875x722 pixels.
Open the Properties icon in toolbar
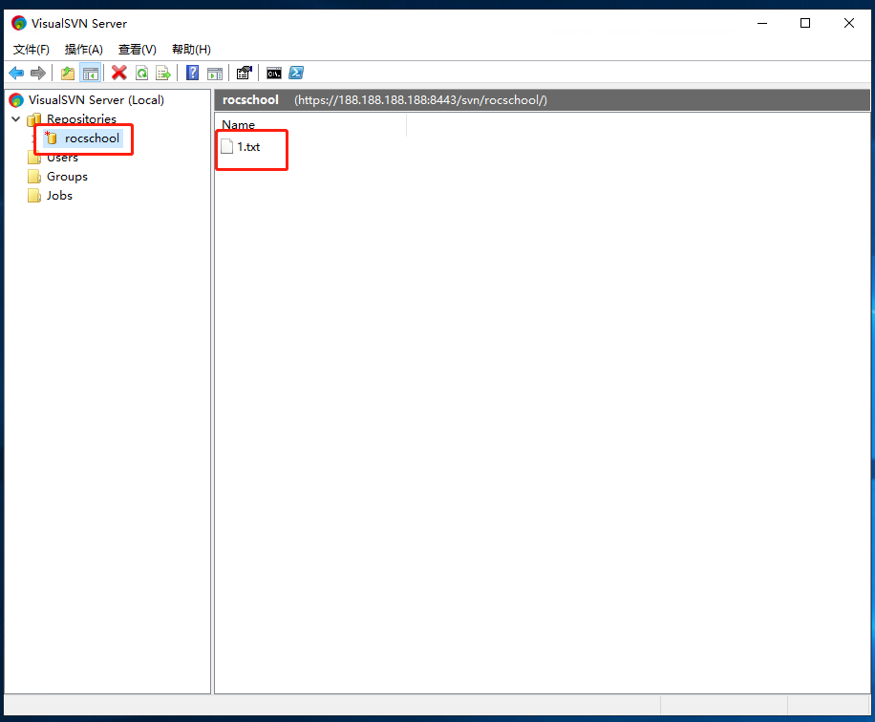coord(245,73)
